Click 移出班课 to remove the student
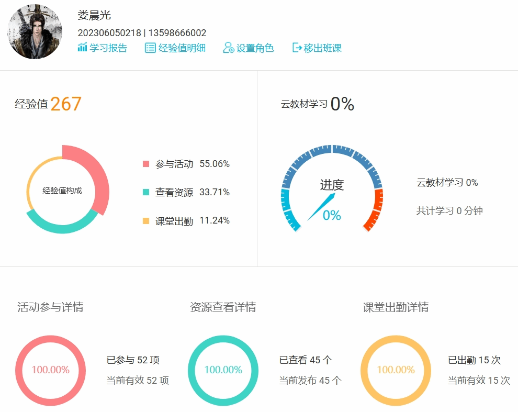Image resolution: width=518 pixels, height=412 pixels. [322, 48]
